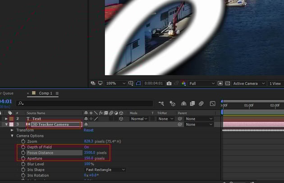Image resolution: width=284 pixels, height=183 pixels.
Task: Click the Draft 3D icon in timeline
Action: pyautogui.click(x=173, y=104)
